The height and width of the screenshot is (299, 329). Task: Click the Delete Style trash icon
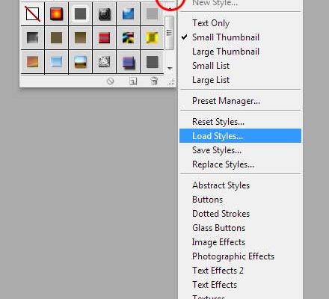[154, 81]
